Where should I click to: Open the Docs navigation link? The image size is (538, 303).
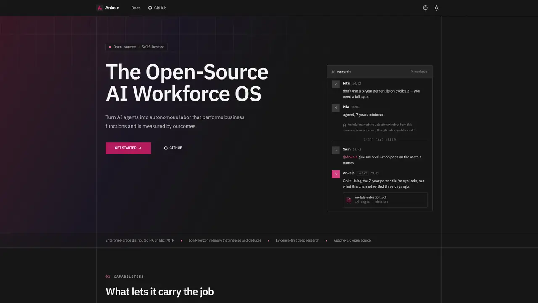136,8
